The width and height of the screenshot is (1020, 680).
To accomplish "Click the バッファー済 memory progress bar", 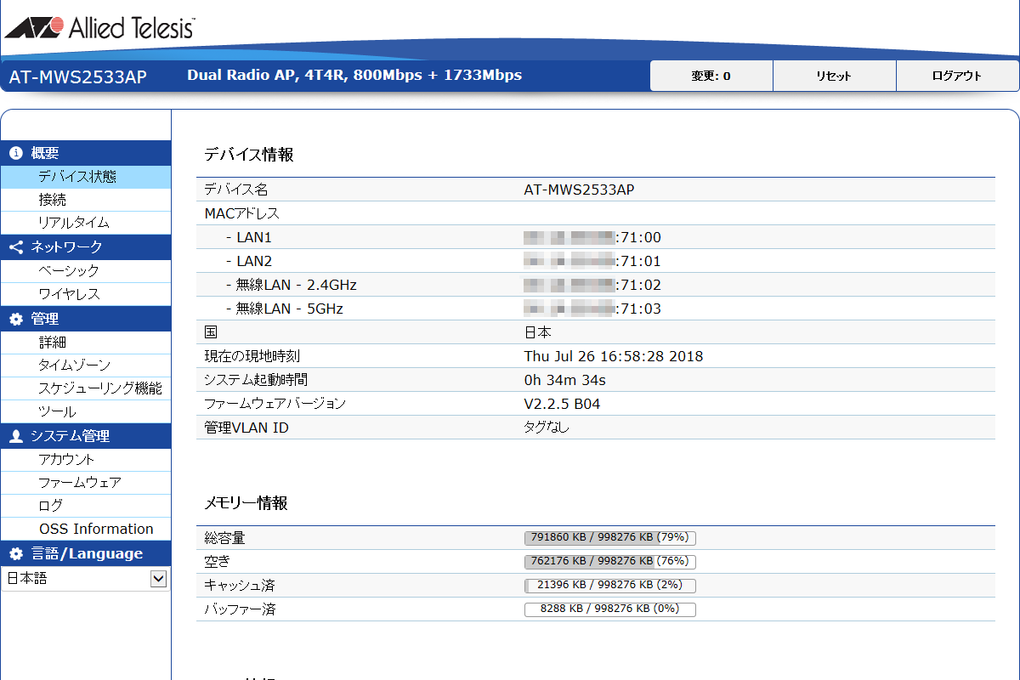I will 610,609.
